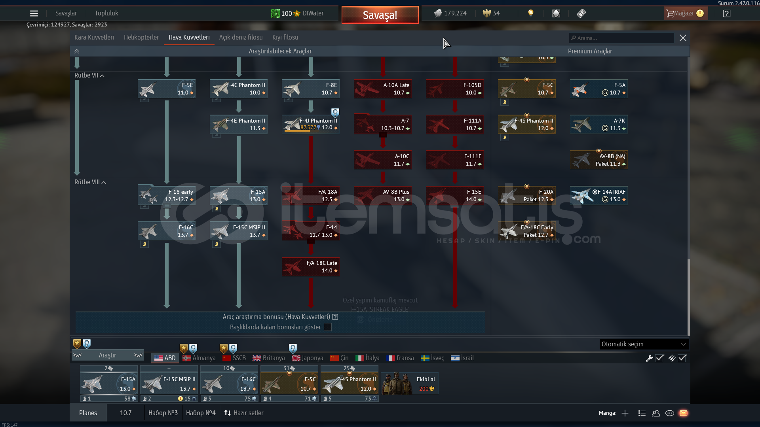Open the Savaşlar menu
760x427 pixels.
tap(66, 13)
